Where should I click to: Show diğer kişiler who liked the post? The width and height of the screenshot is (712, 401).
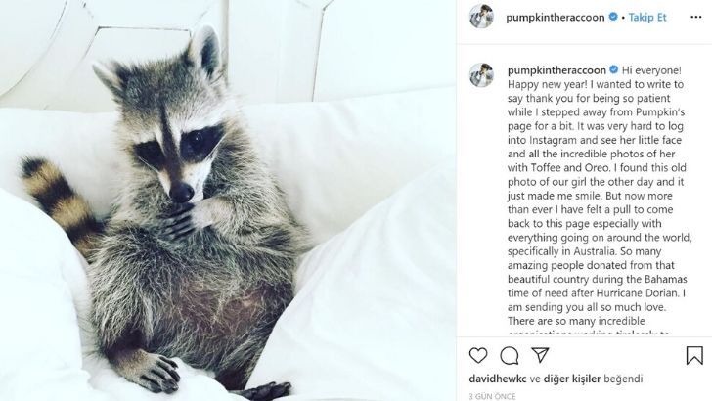point(572,379)
